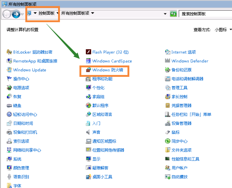Open the 疑难解答 link
Image resolution: width=232 pixels, height=188 pixels.
(100, 168)
